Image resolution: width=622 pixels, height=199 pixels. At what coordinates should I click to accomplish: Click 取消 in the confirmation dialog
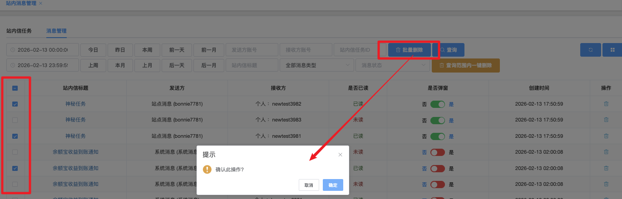coord(309,185)
